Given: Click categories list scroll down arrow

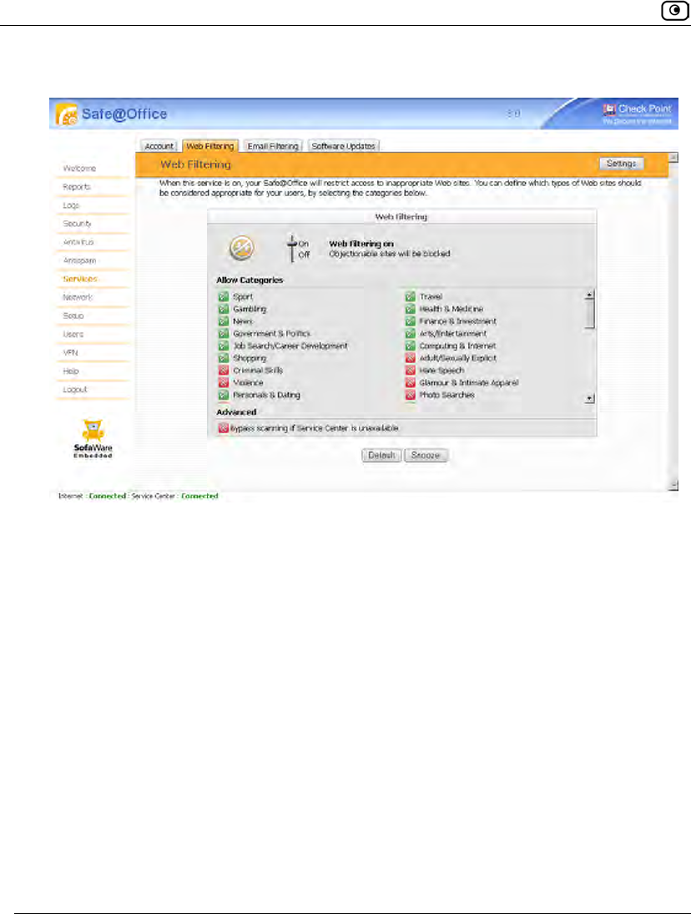Looking at the screenshot, I should click(590, 398).
